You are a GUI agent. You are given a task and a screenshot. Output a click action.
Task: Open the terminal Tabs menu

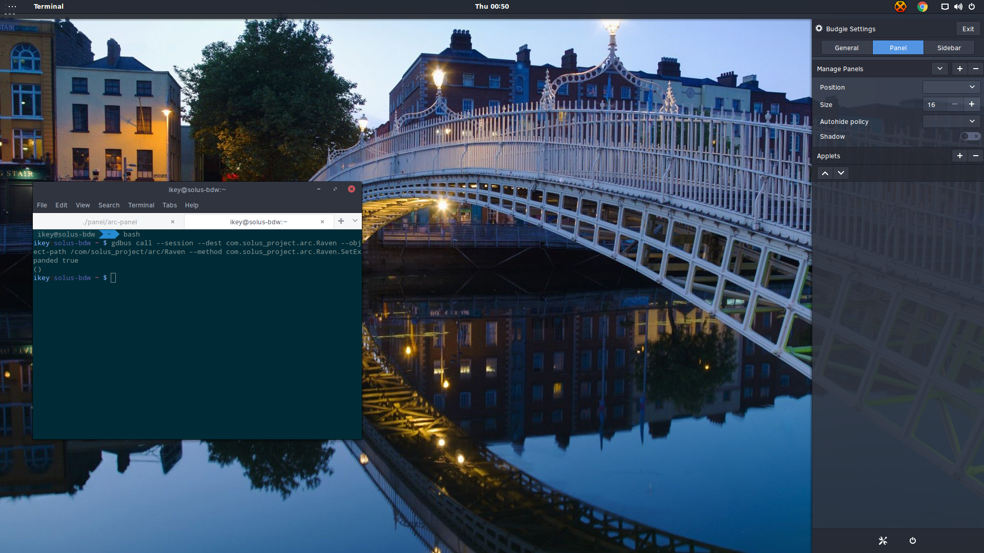coord(170,205)
